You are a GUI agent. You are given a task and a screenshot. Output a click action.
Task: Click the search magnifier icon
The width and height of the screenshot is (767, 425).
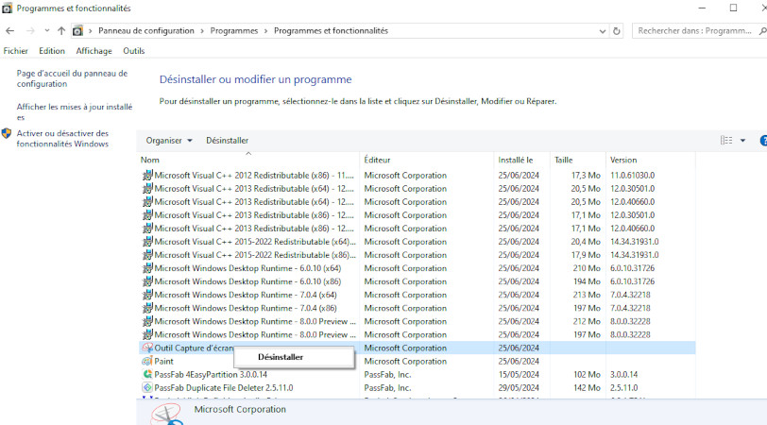coord(762,31)
